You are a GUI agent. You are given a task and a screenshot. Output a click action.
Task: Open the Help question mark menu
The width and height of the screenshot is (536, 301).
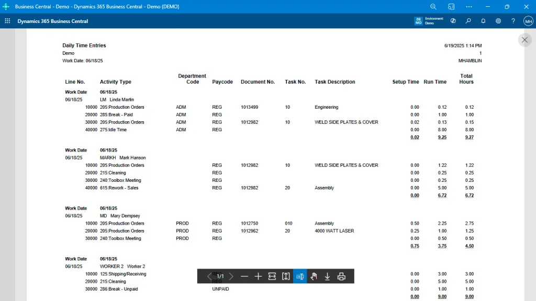[x=513, y=21]
